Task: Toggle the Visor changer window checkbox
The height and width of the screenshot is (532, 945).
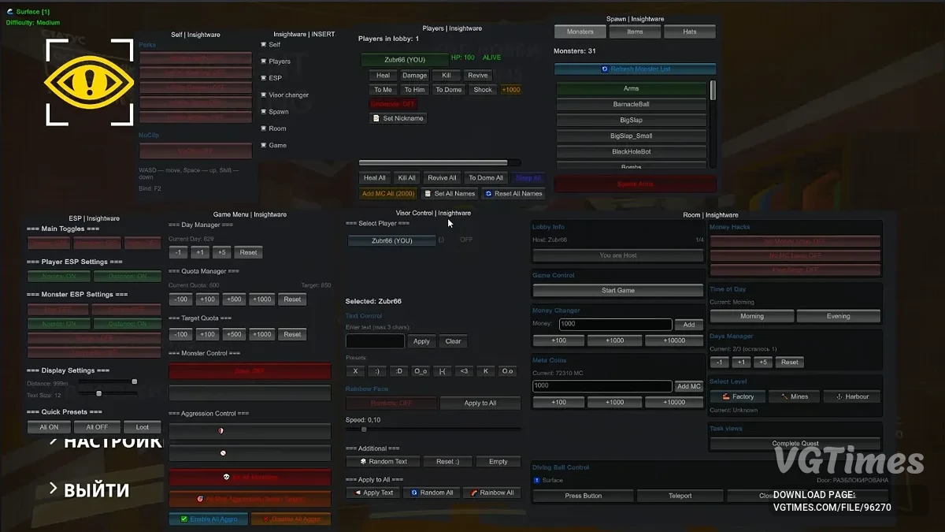Action: coord(265,95)
